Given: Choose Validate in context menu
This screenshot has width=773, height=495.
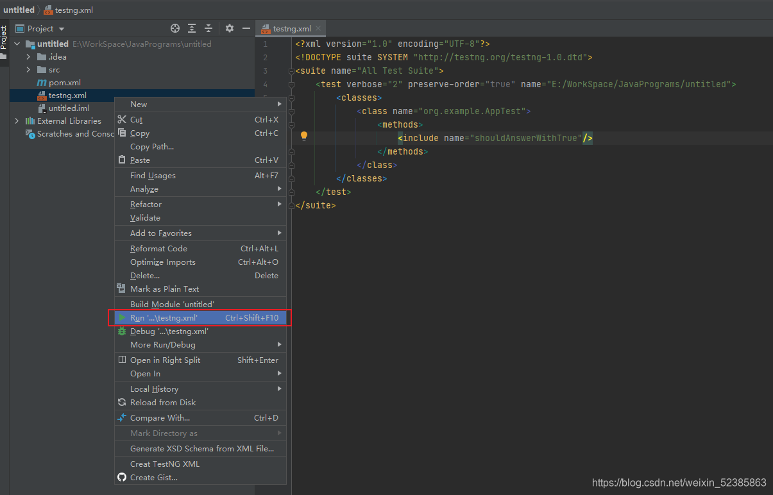Looking at the screenshot, I should [200, 217].
